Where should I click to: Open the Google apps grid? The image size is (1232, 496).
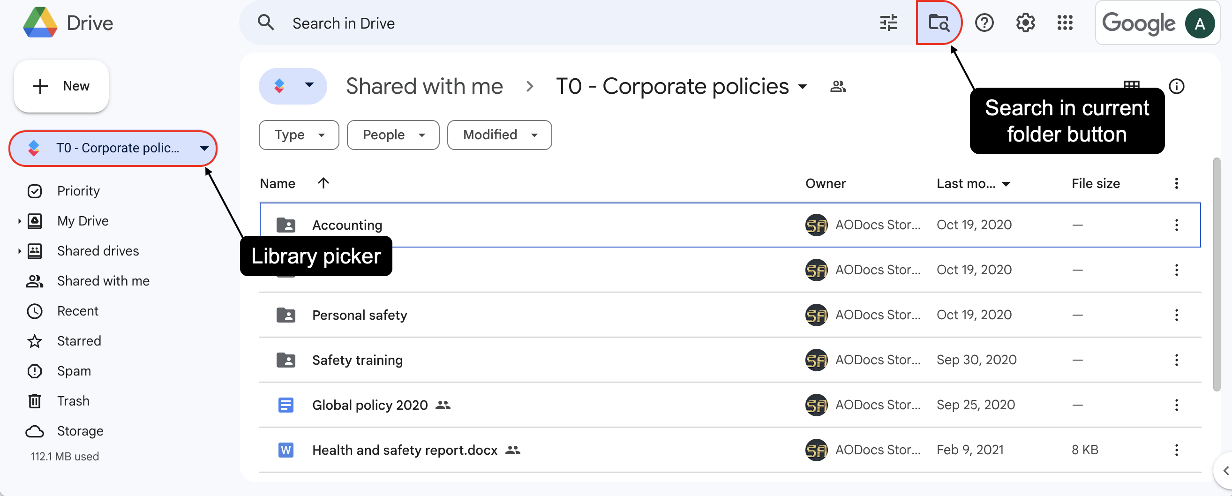(1065, 23)
